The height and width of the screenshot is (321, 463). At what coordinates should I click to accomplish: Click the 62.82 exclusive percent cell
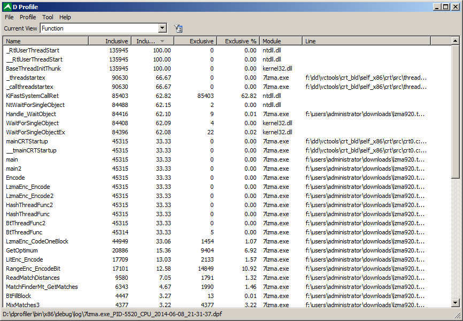(x=249, y=96)
